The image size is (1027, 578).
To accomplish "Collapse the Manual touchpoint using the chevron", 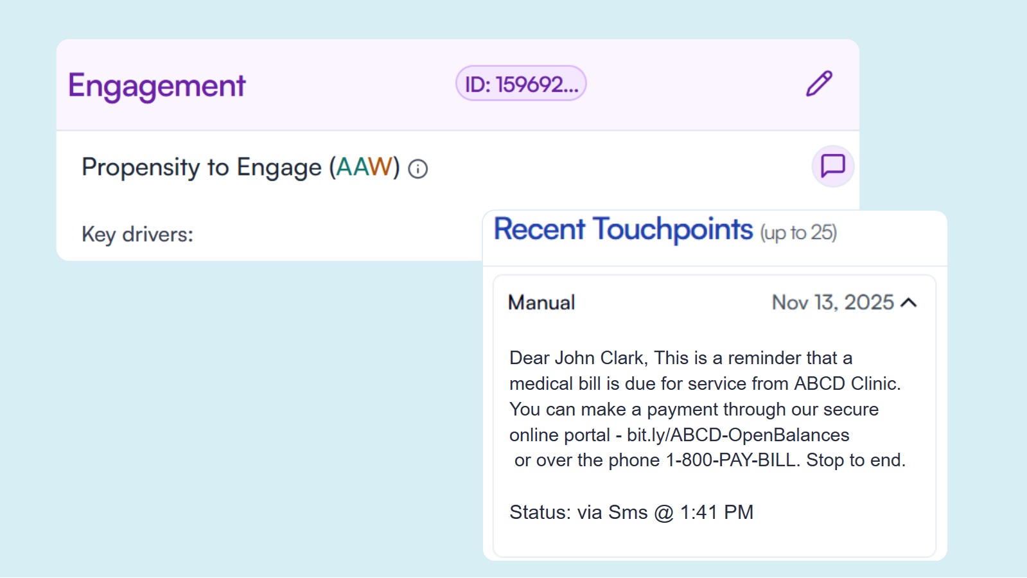I will (909, 302).
